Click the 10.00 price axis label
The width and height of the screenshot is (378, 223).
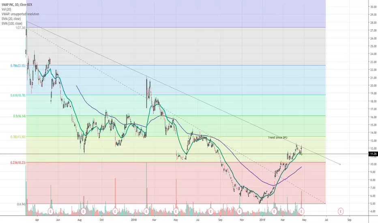click(x=374, y=164)
